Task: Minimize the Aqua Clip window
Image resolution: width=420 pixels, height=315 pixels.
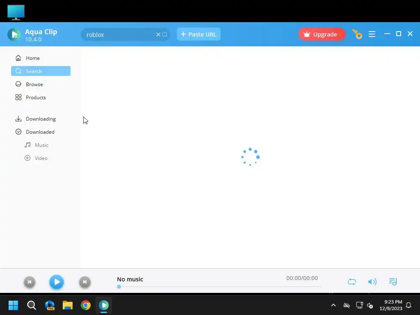Action: [387, 34]
